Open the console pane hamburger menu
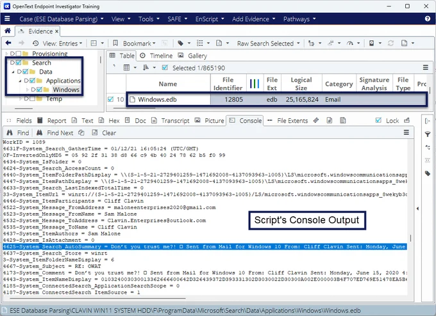The width and height of the screenshot is (436, 316). [407, 132]
